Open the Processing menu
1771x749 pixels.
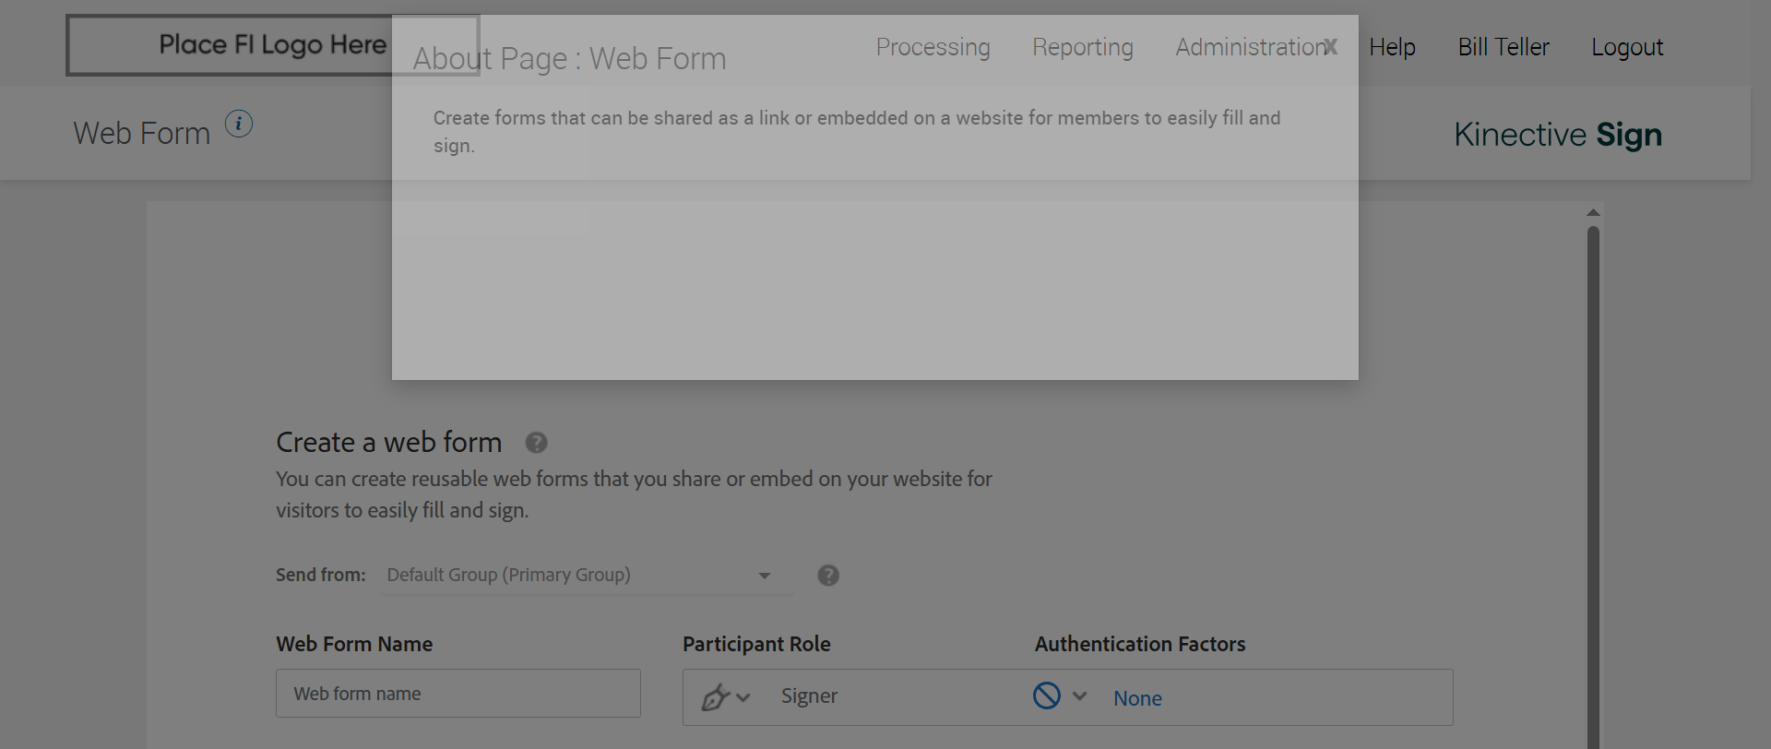[x=933, y=47]
